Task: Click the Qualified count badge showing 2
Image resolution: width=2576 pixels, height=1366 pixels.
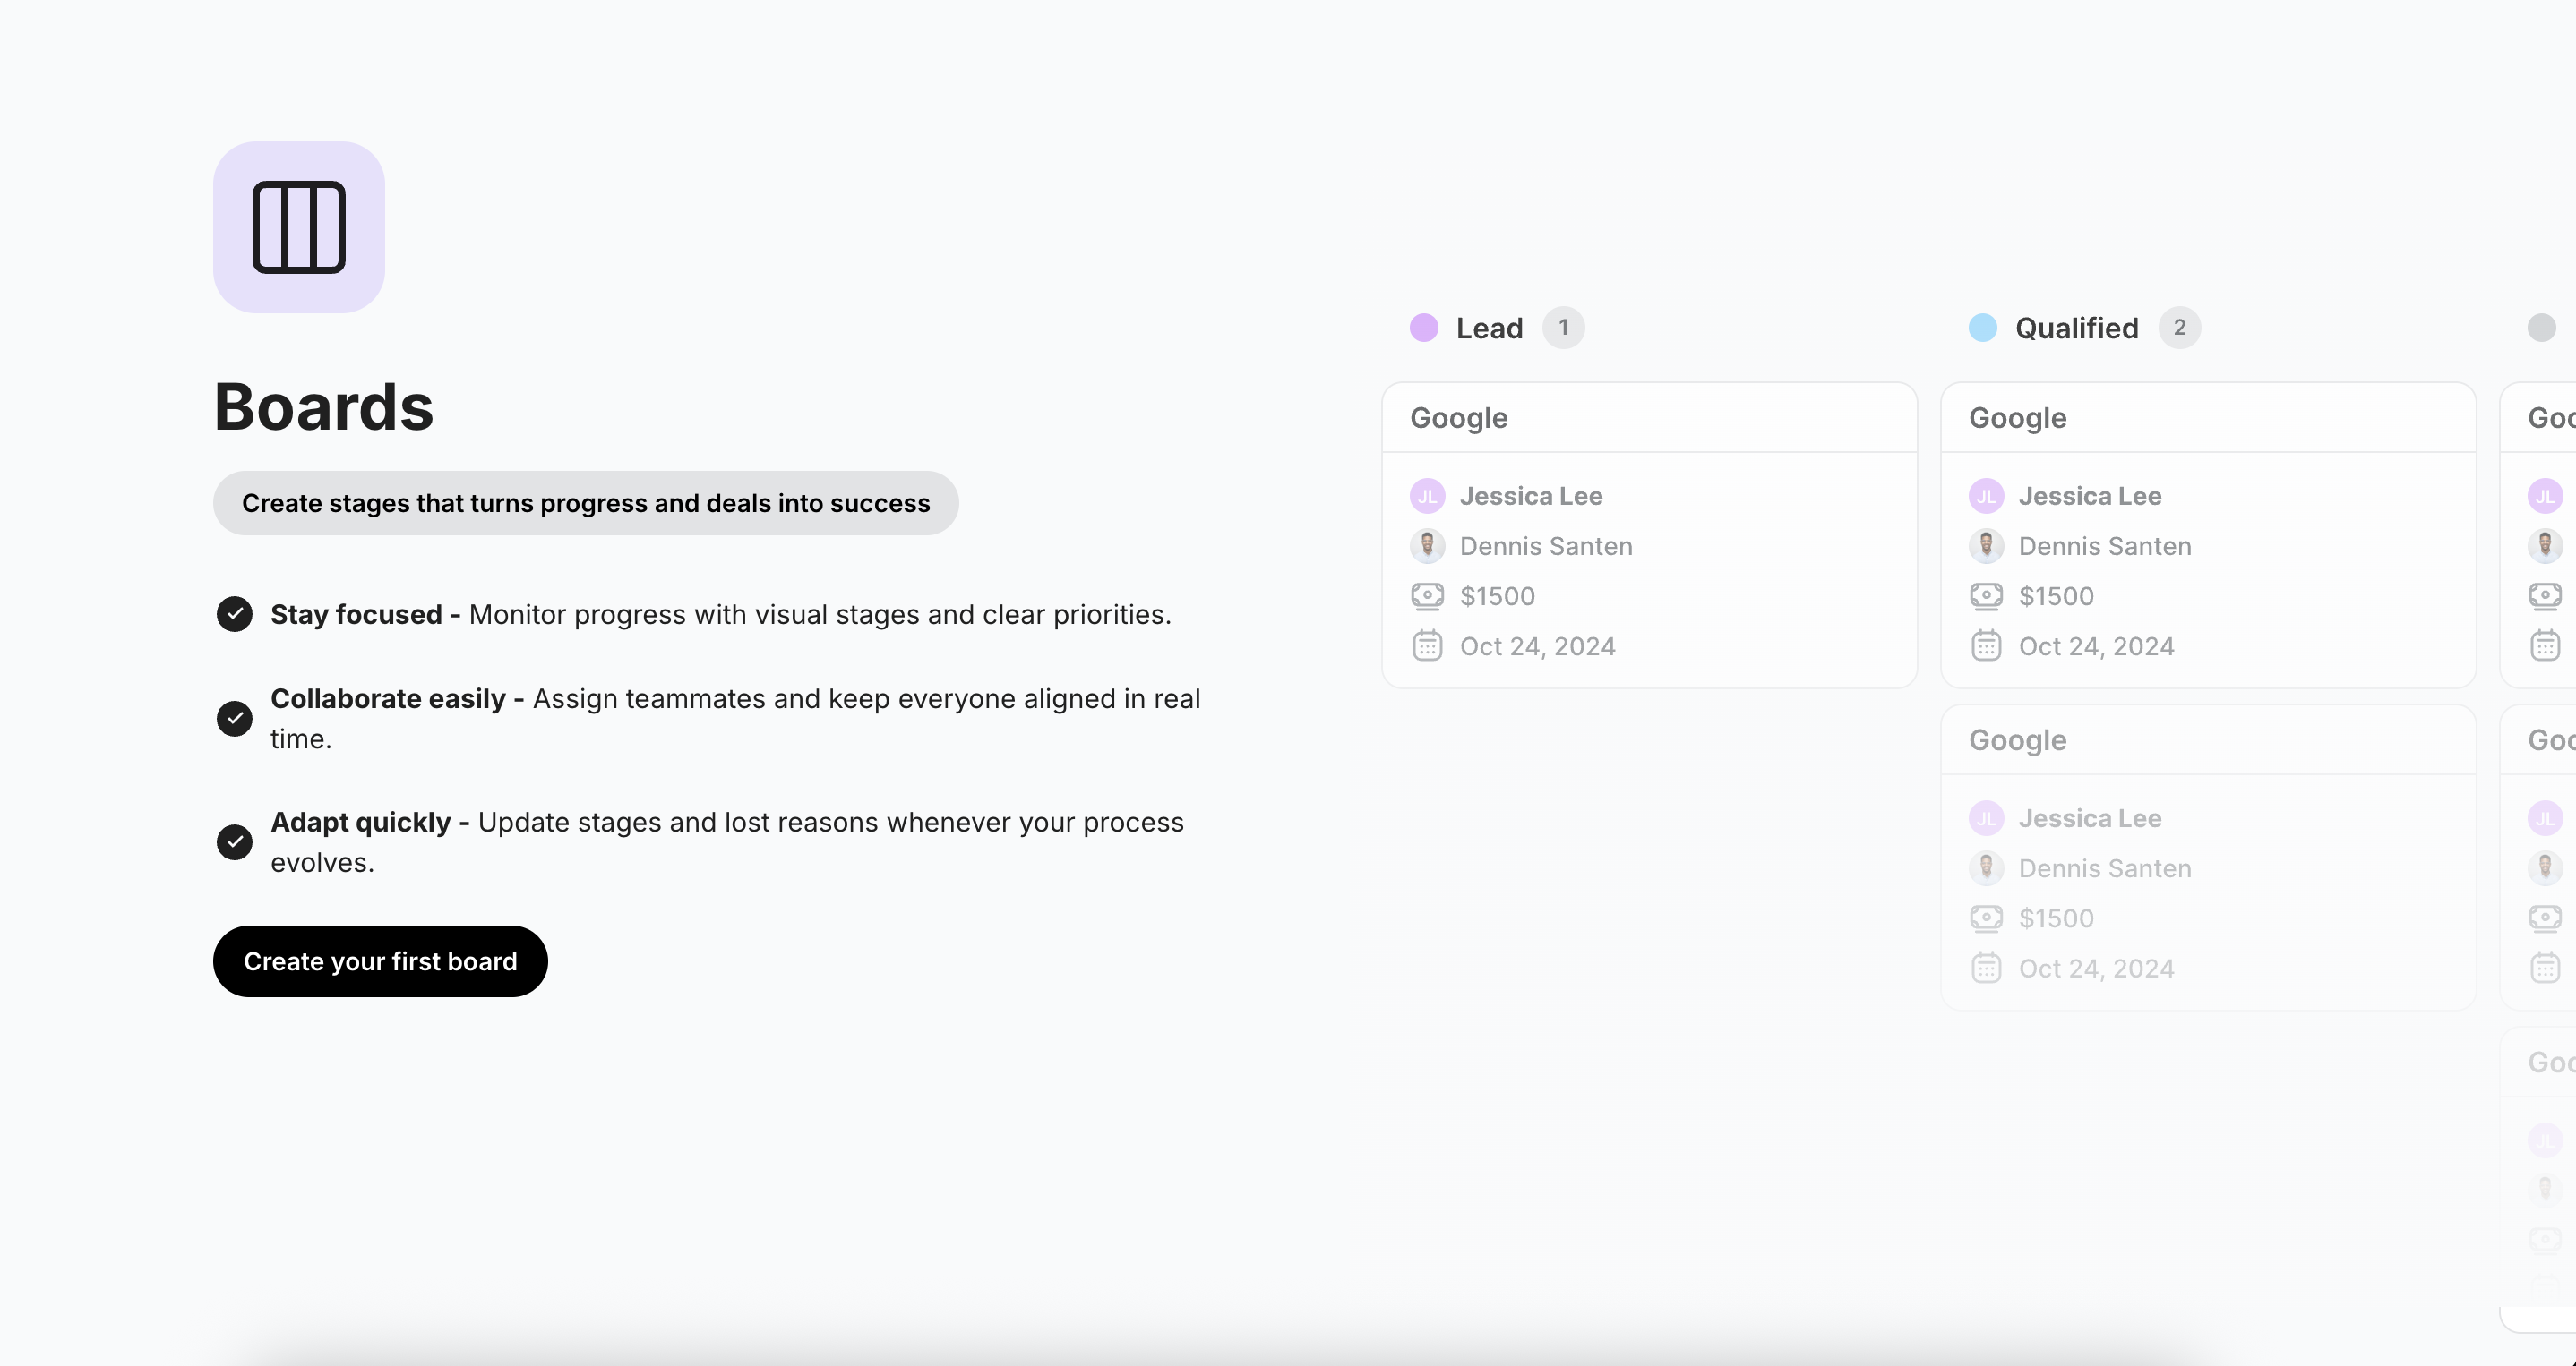Action: pyautogui.click(x=2180, y=327)
